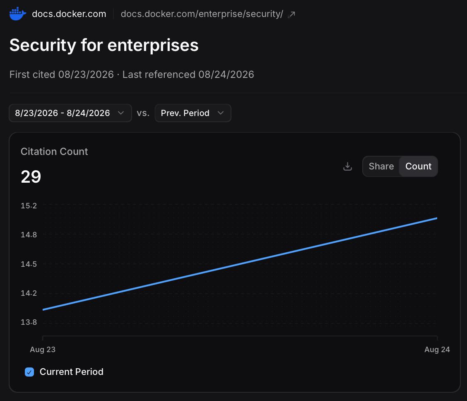467x401 pixels.
Task: Click the 14.8 y-axis label
Action: (29, 235)
